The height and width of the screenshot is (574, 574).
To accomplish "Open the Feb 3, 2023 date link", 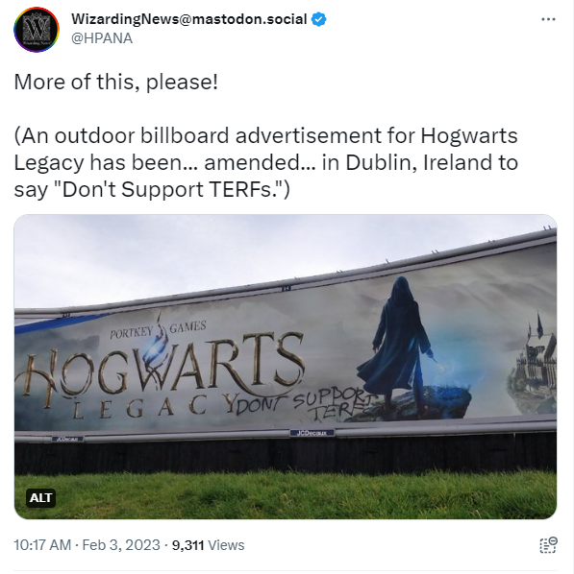I will point(121,545).
